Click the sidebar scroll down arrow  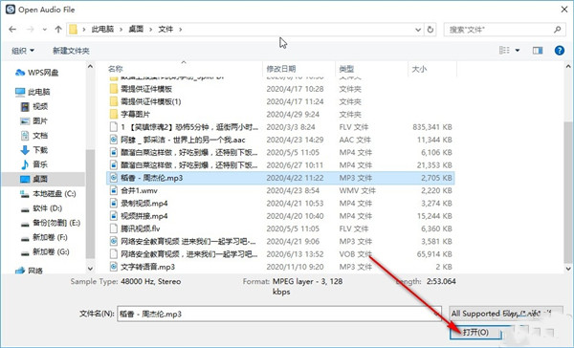click(x=90, y=269)
